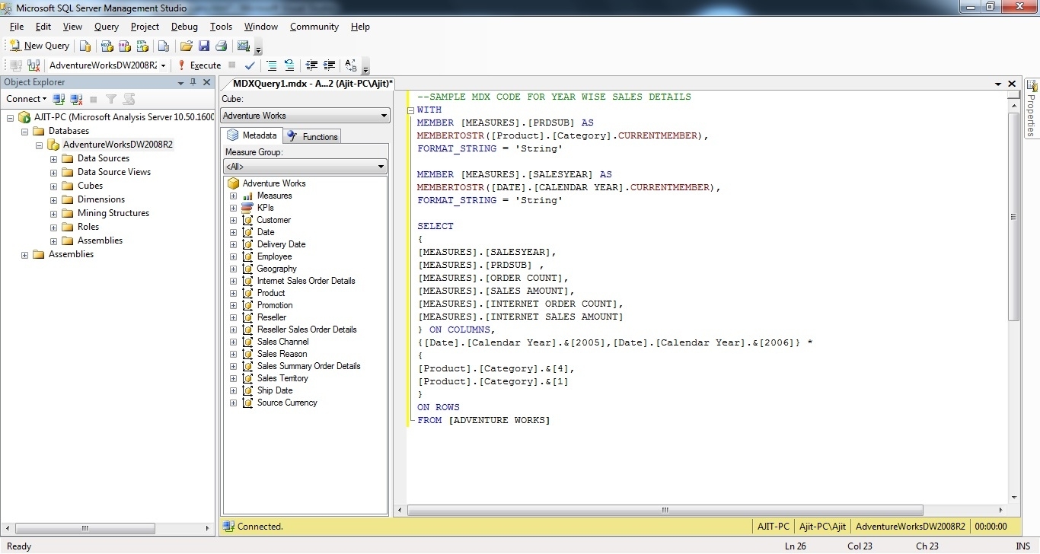Screen dimensions: 1040x554
Task: Click Object Explorer disconnect icon
Action: pos(76,99)
